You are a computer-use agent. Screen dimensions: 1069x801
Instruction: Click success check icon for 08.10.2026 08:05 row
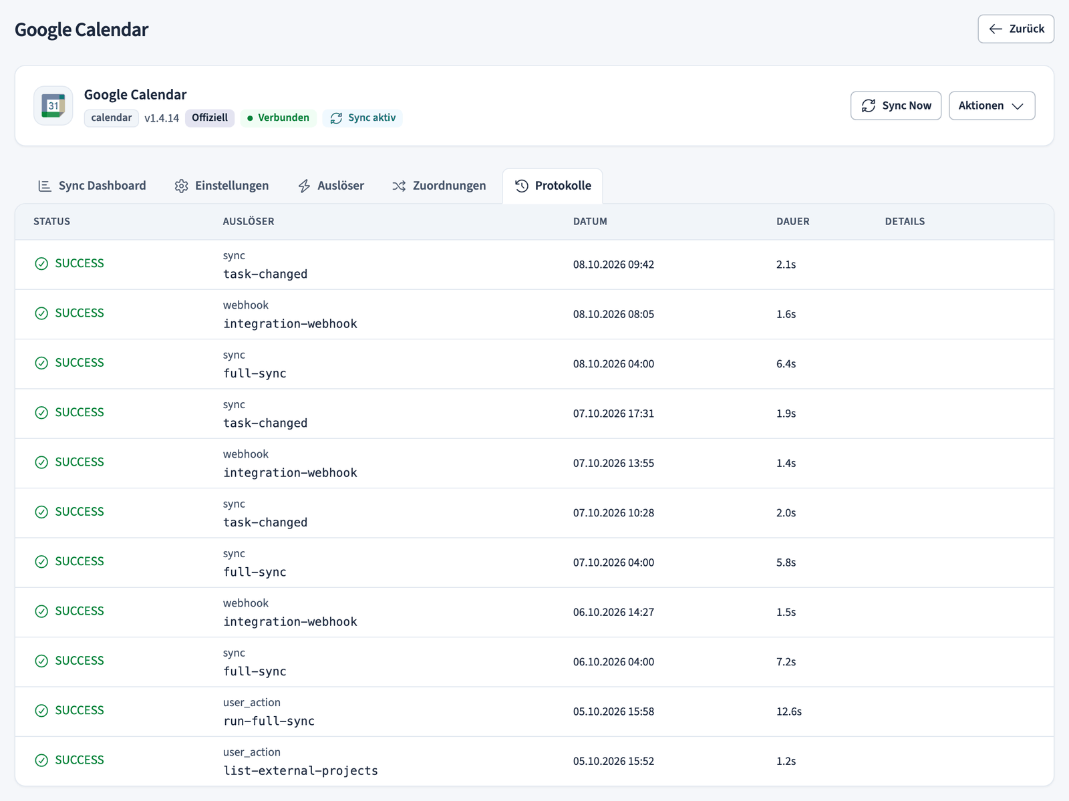(41, 313)
